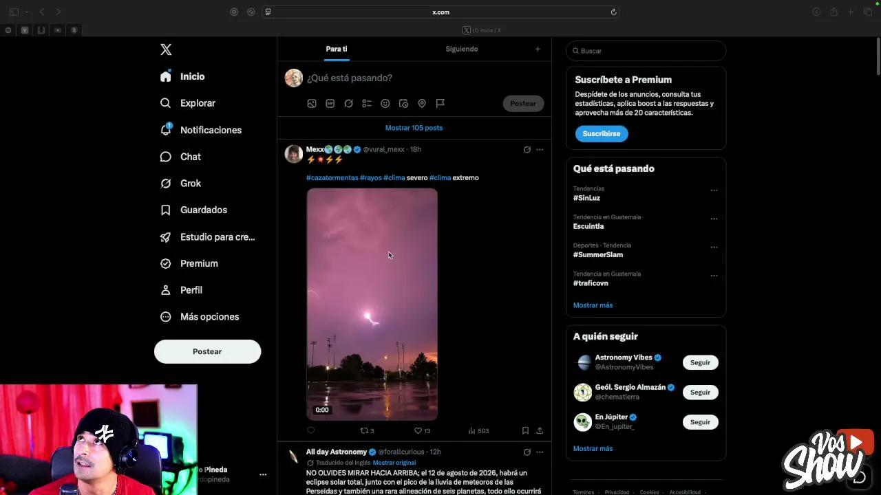Expand the Más opciones menu

[200, 317]
